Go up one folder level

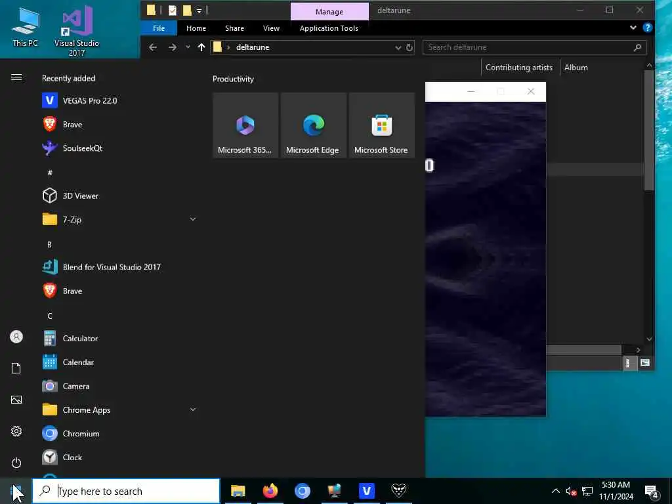coord(201,47)
